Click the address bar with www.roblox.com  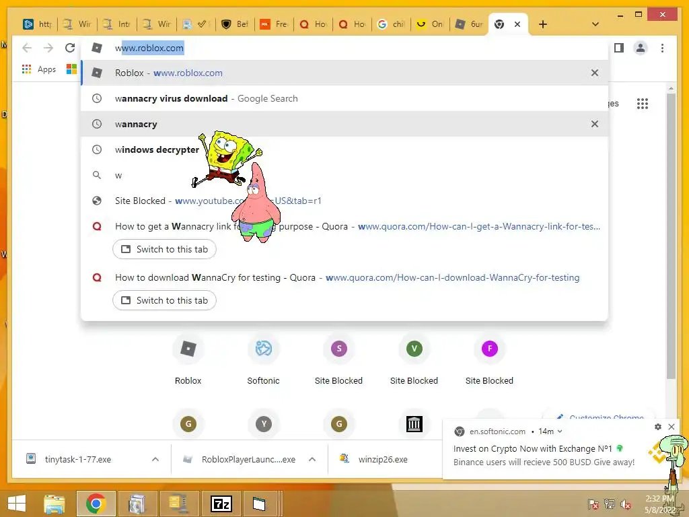pyautogui.click(x=345, y=48)
